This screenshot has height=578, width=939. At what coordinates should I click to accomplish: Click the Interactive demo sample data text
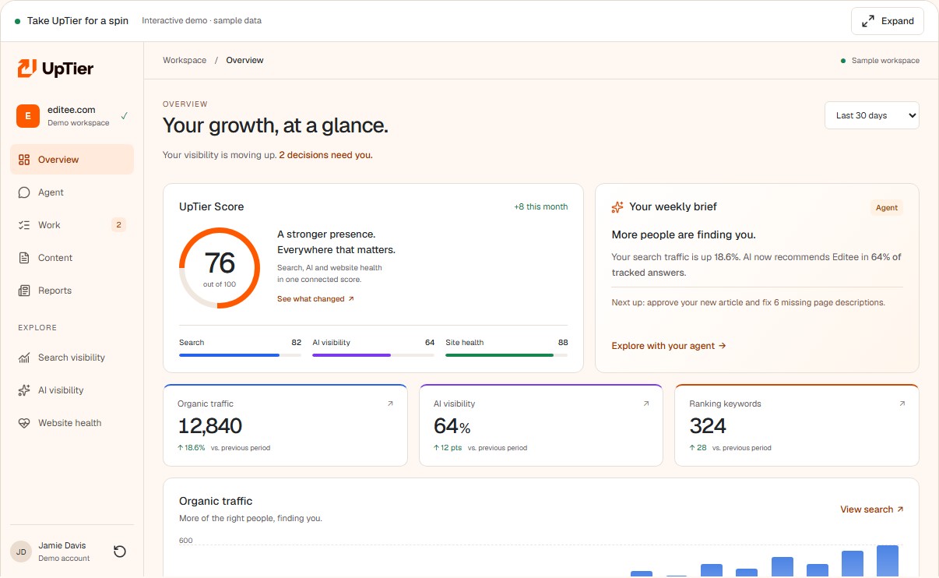202,21
